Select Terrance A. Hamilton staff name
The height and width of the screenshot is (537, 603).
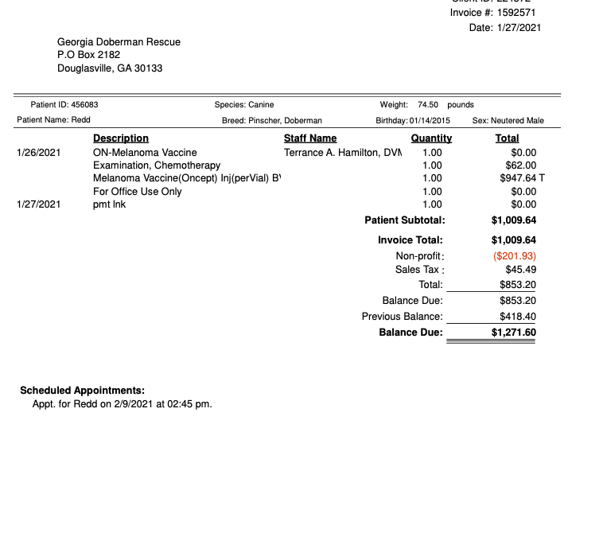coord(343,153)
